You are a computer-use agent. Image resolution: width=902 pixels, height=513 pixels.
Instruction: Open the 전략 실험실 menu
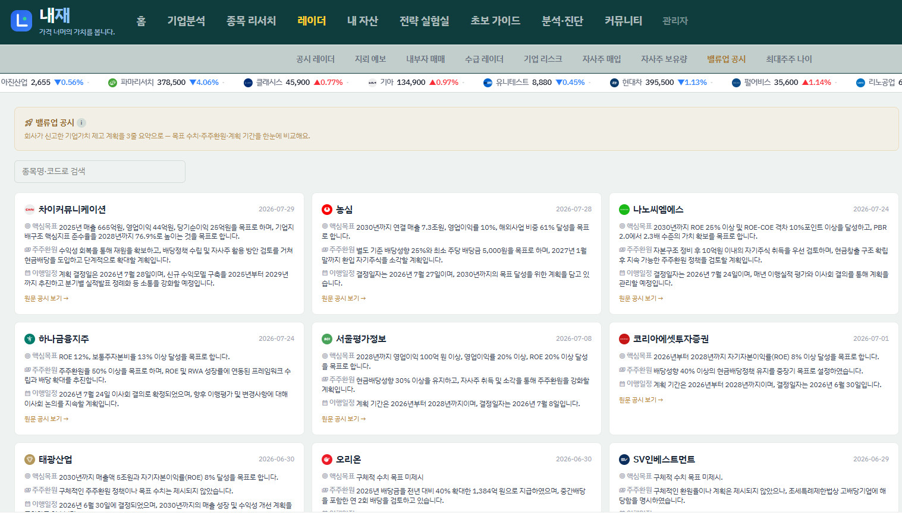click(425, 21)
